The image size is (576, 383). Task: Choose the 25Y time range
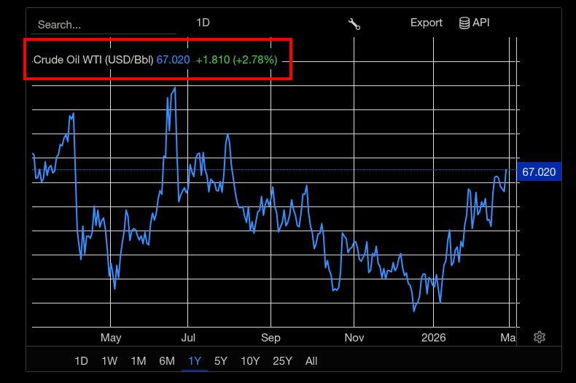click(x=282, y=361)
